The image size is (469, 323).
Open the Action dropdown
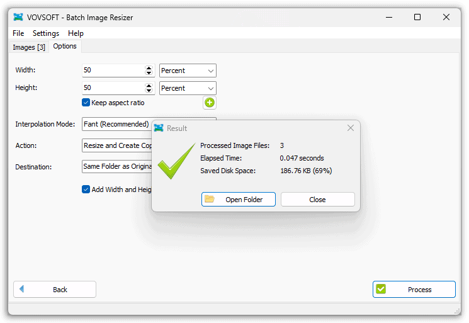pos(117,145)
